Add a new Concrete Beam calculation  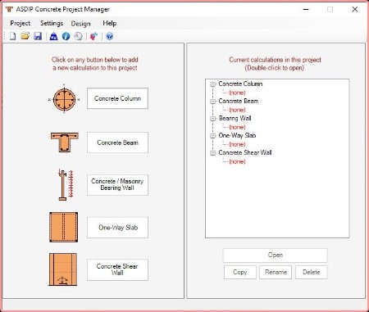[x=117, y=142]
